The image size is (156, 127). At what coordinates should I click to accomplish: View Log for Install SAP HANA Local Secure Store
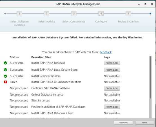click(112, 70)
